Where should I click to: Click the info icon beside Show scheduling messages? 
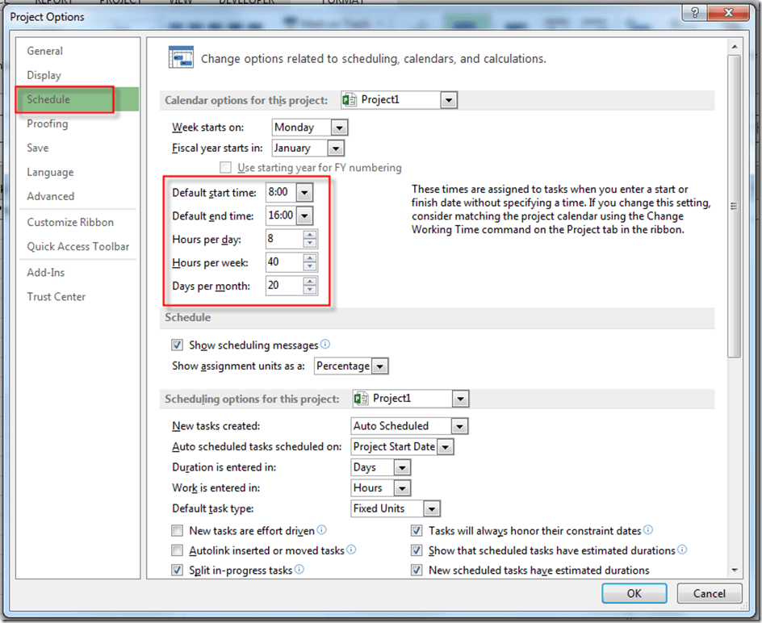click(325, 345)
